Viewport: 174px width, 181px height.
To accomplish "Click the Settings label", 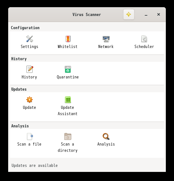I will pos(30,47).
